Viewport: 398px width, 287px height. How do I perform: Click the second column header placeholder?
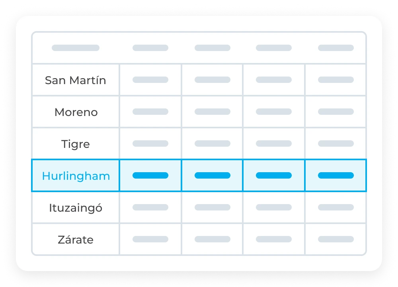coord(150,48)
